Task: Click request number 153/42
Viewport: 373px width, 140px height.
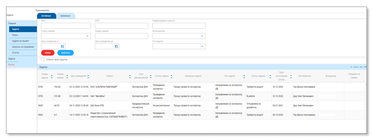Action: click(x=57, y=87)
